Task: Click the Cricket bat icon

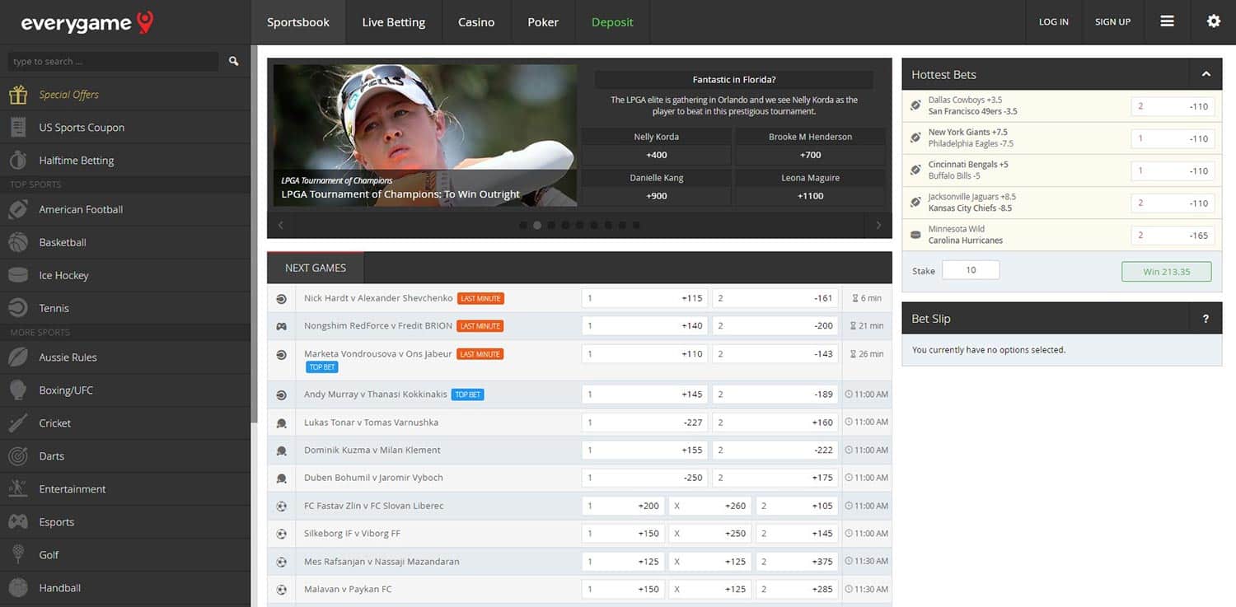Action: coord(18,423)
